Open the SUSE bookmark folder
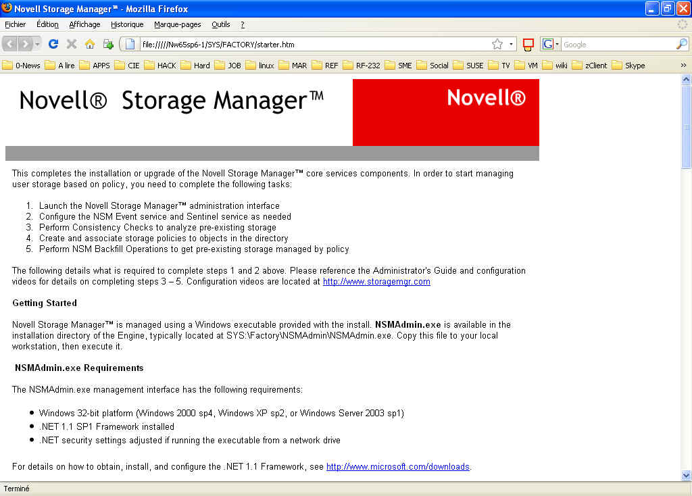692x496 pixels. [468, 66]
